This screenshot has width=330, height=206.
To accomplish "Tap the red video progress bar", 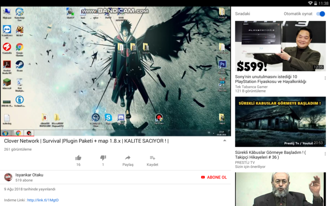I will coord(17,136).
